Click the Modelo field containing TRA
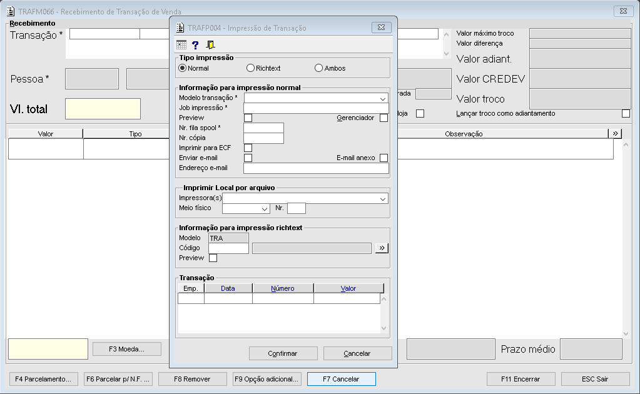The image size is (640, 394). click(228, 238)
